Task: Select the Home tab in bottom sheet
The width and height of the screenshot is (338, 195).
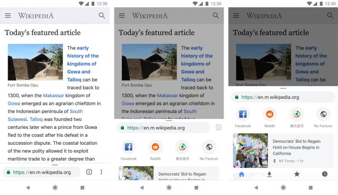Action: click(x=241, y=174)
